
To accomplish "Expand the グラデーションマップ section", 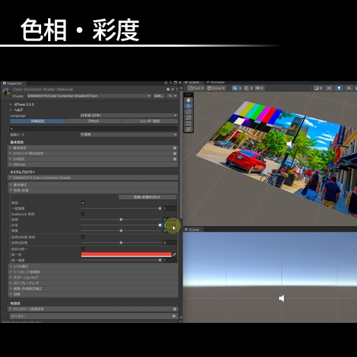I will (93, 278).
